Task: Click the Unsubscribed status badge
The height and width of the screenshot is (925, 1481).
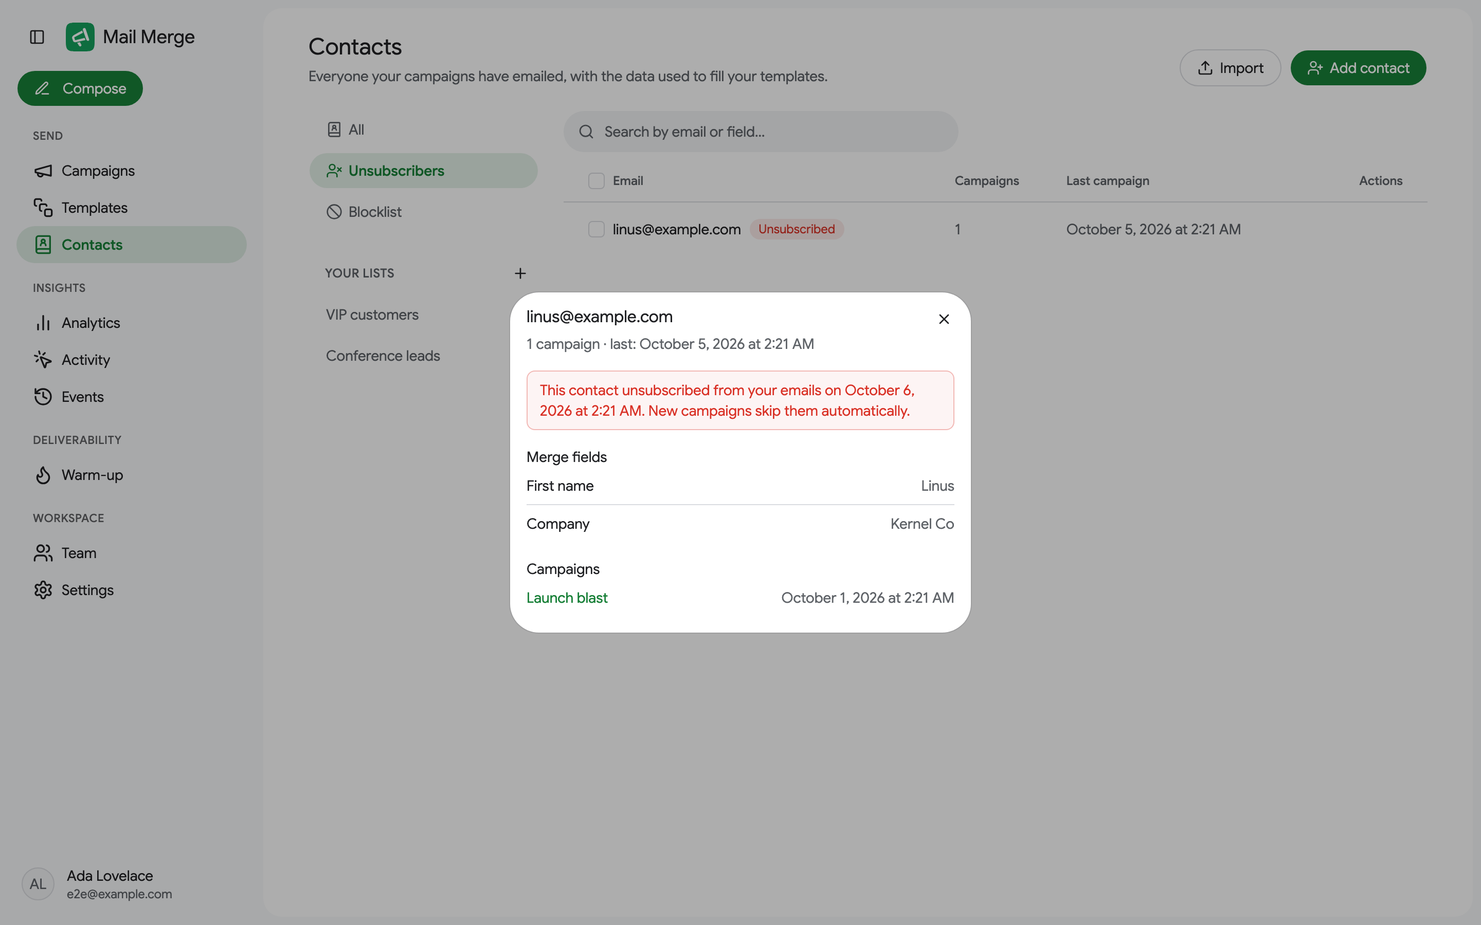Action: pos(797,229)
